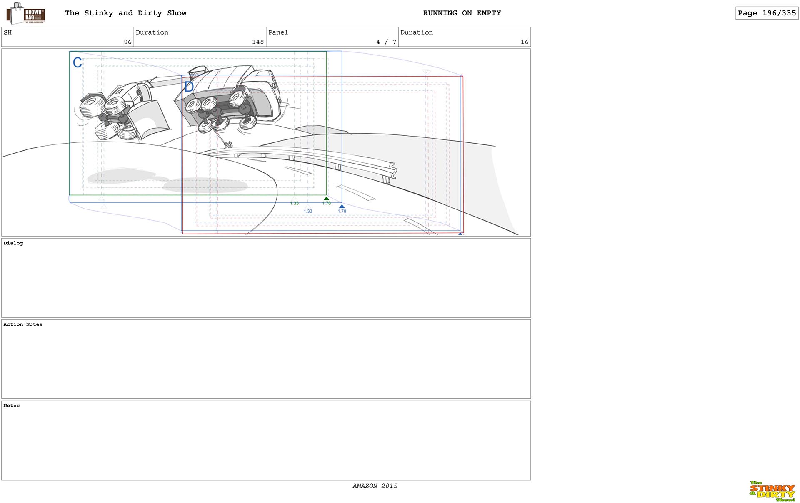800x503 pixels.
Task: Select the episode name 'RUNNING ON EMPTY'
Action: [x=462, y=13]
